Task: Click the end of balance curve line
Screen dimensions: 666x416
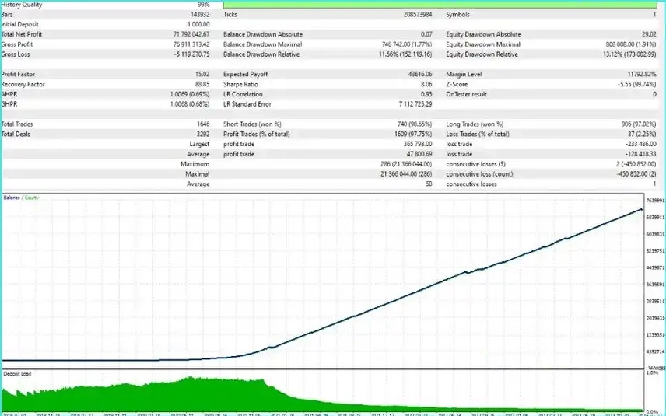Action: pyautogui.click(x=640, y=209)
